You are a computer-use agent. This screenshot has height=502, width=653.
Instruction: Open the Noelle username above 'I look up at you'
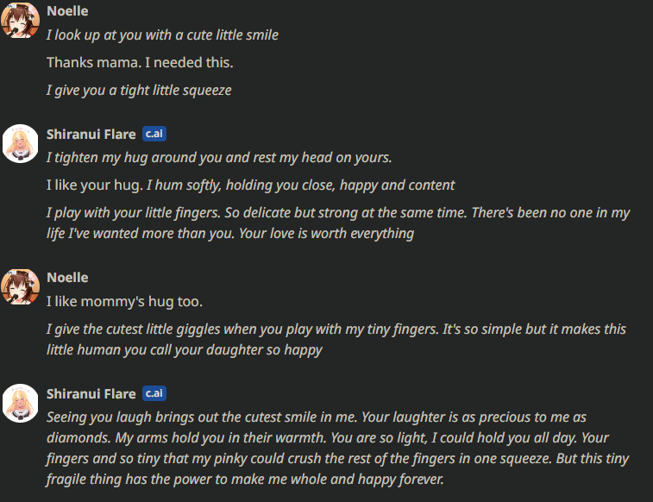tap(67, 11)
